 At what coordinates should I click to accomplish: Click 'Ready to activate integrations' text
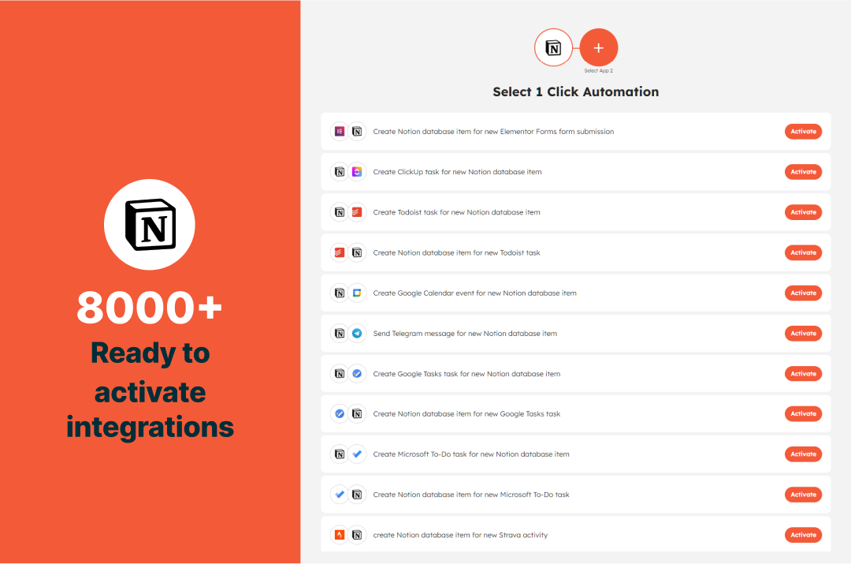tap(150, 390)
